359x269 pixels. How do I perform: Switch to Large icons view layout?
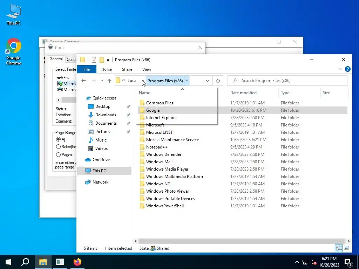click(x=346, y=248)
